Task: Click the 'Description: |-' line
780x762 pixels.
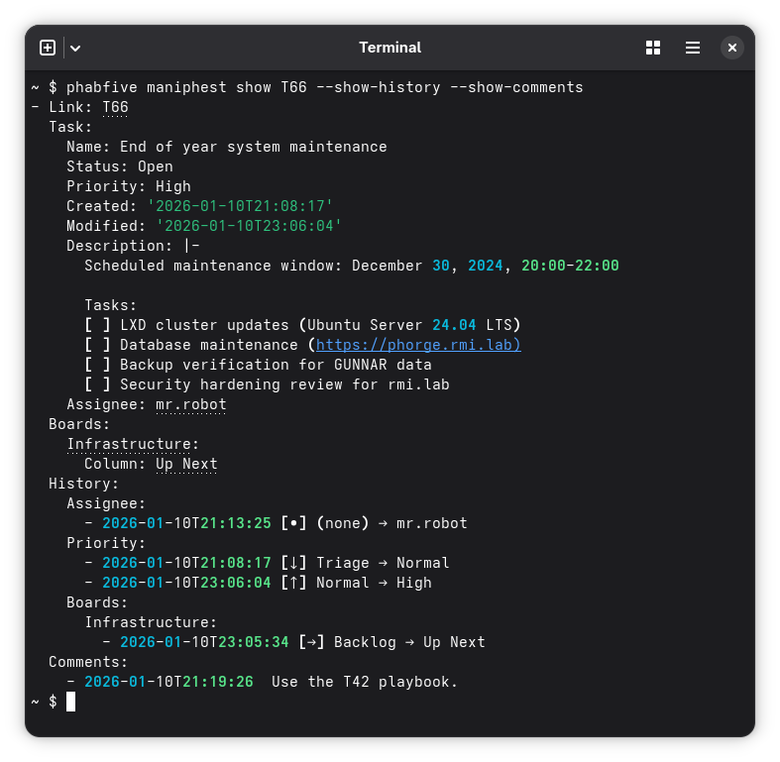Action: point(134,246)
